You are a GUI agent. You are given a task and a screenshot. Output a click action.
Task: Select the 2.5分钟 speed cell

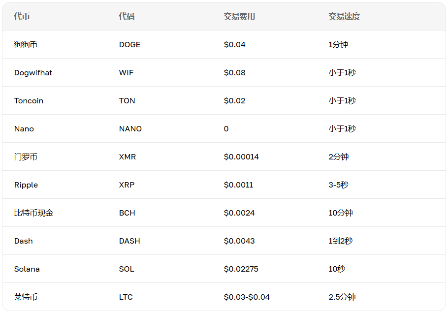[x=342, y=297]
